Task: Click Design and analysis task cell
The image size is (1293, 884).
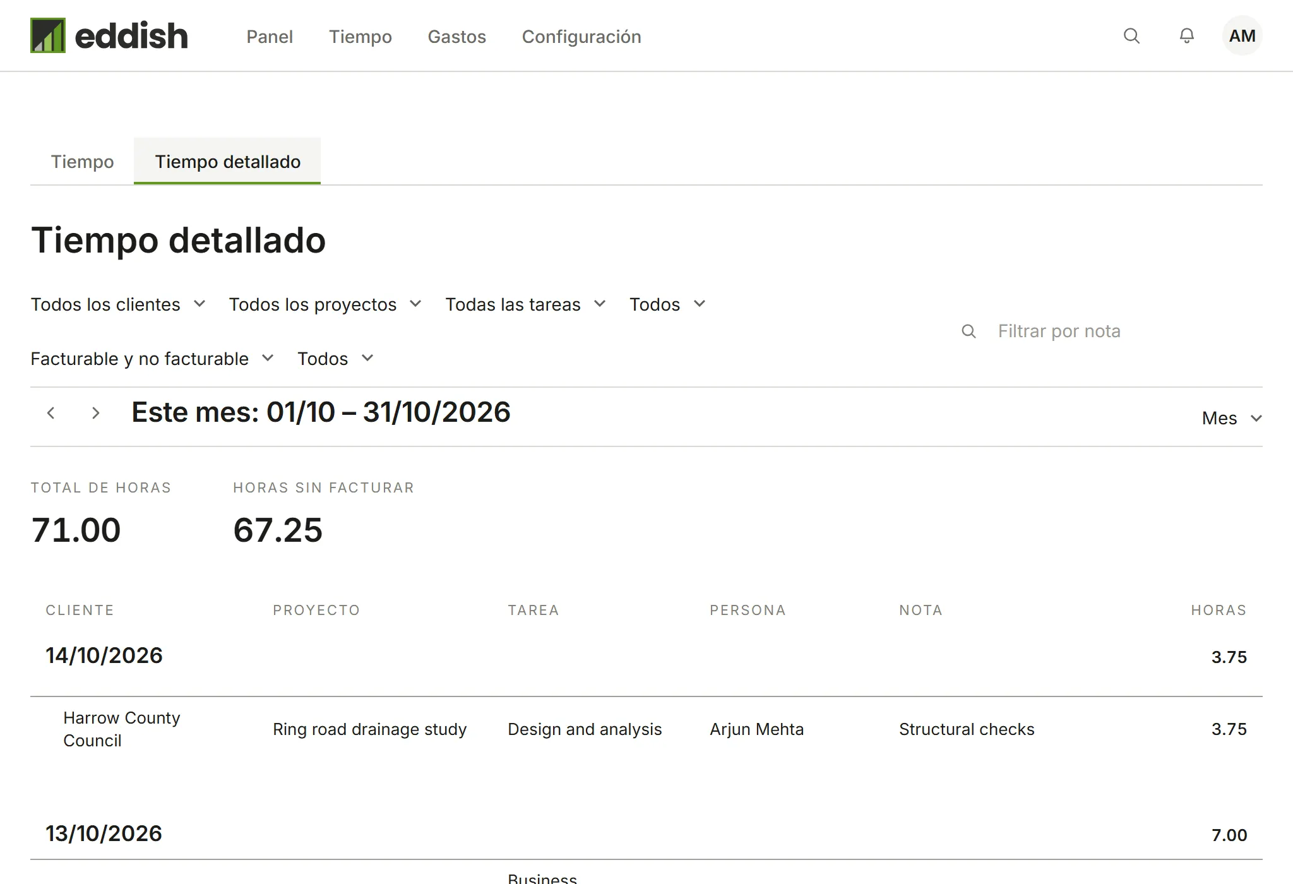Action: pyautogui.click(x=585, y=729)
